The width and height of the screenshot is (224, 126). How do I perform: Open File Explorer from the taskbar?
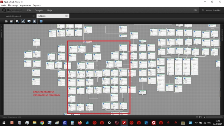coord(34,123)
